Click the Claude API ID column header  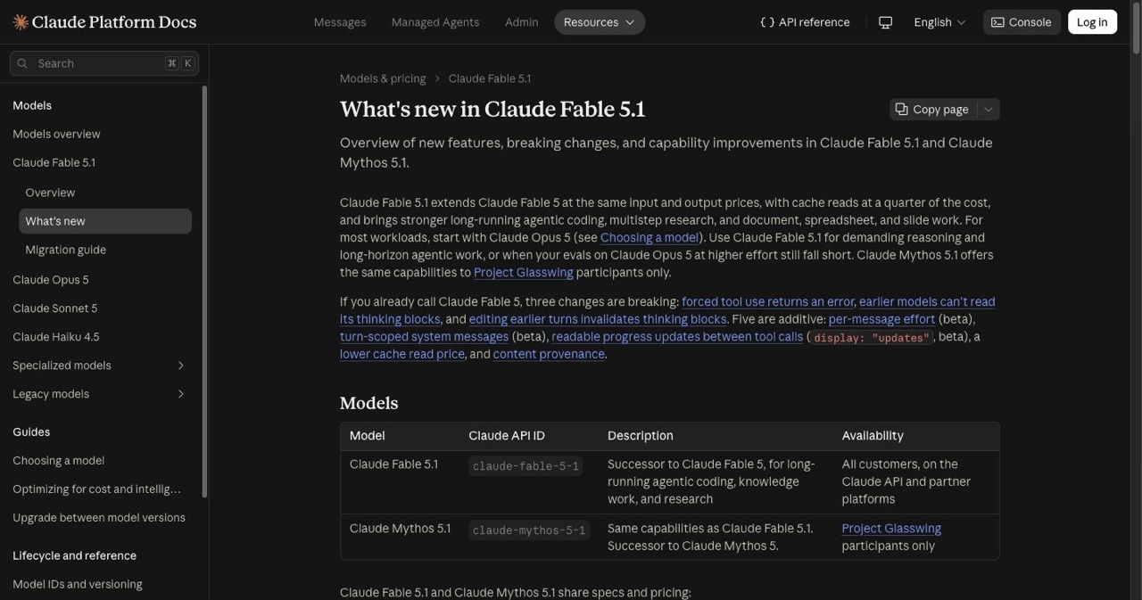click(507, 436)
